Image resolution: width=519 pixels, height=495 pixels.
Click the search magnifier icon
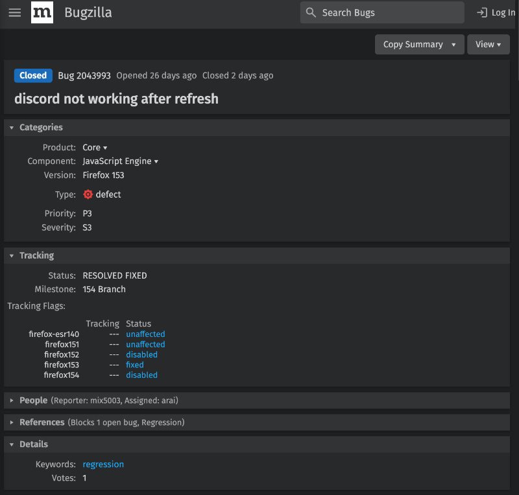pos(311,12)
